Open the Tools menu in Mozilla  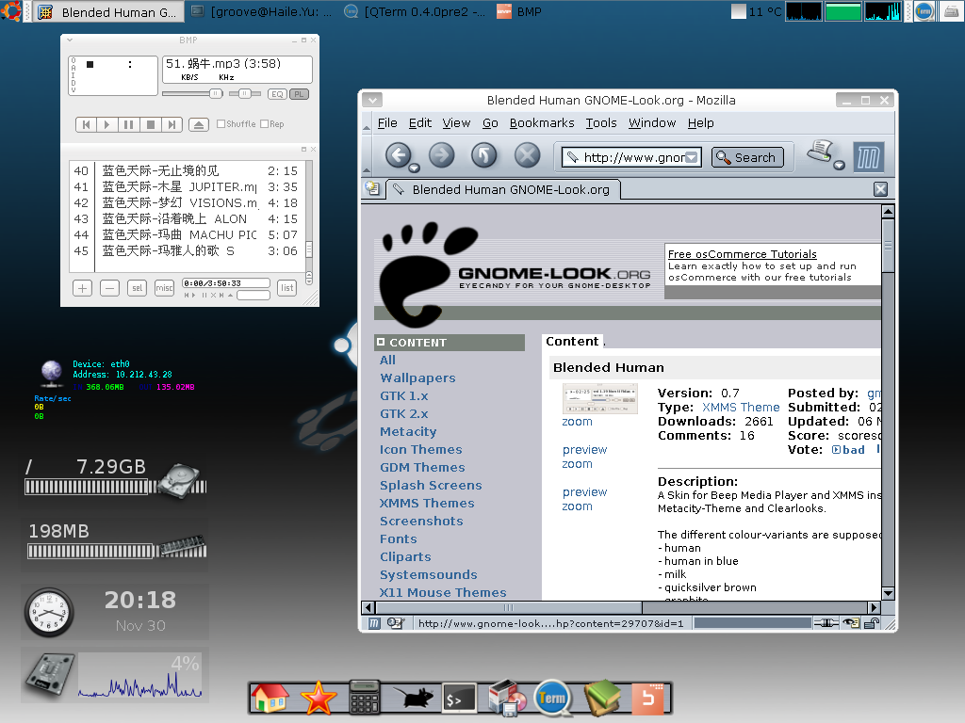click(600, 123)
